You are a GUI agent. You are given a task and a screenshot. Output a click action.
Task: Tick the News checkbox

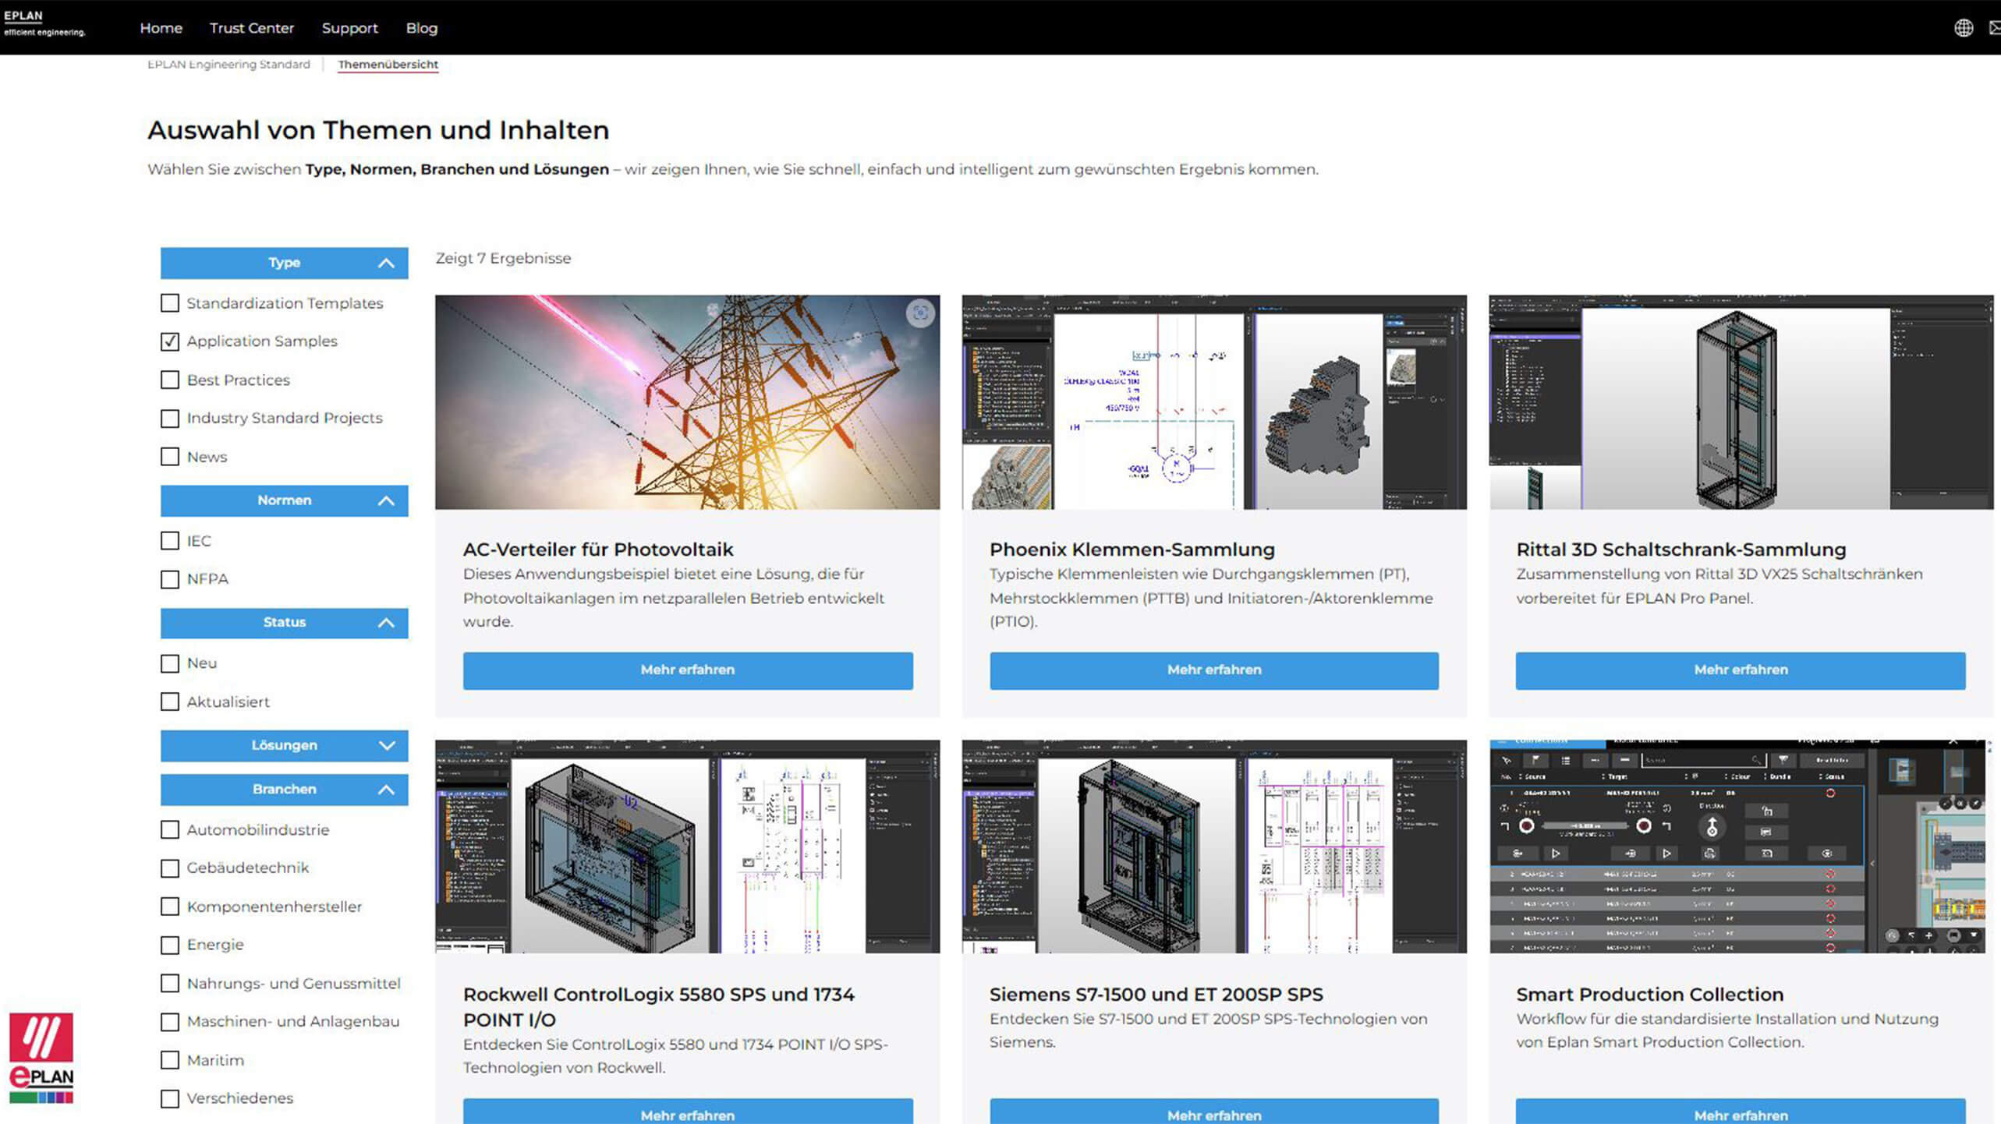pyautogui.click(x=170, y=457)
